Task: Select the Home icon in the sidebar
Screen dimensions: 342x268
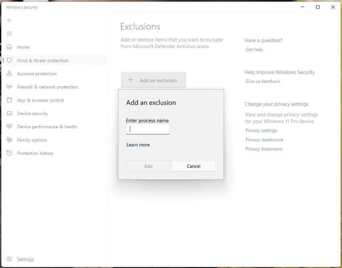Action: click(9, 47)
